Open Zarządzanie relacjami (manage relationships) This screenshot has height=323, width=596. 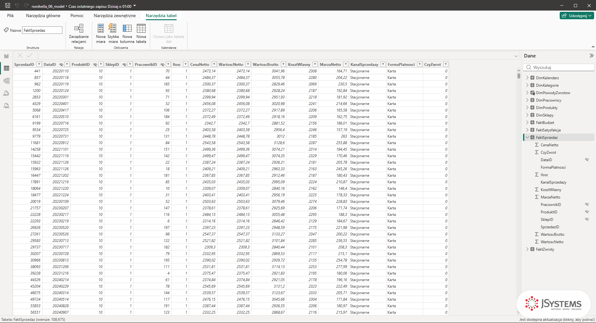tap(79, 34)
